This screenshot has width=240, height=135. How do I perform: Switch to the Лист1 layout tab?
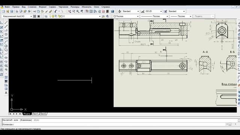click(x=35, y=114)
